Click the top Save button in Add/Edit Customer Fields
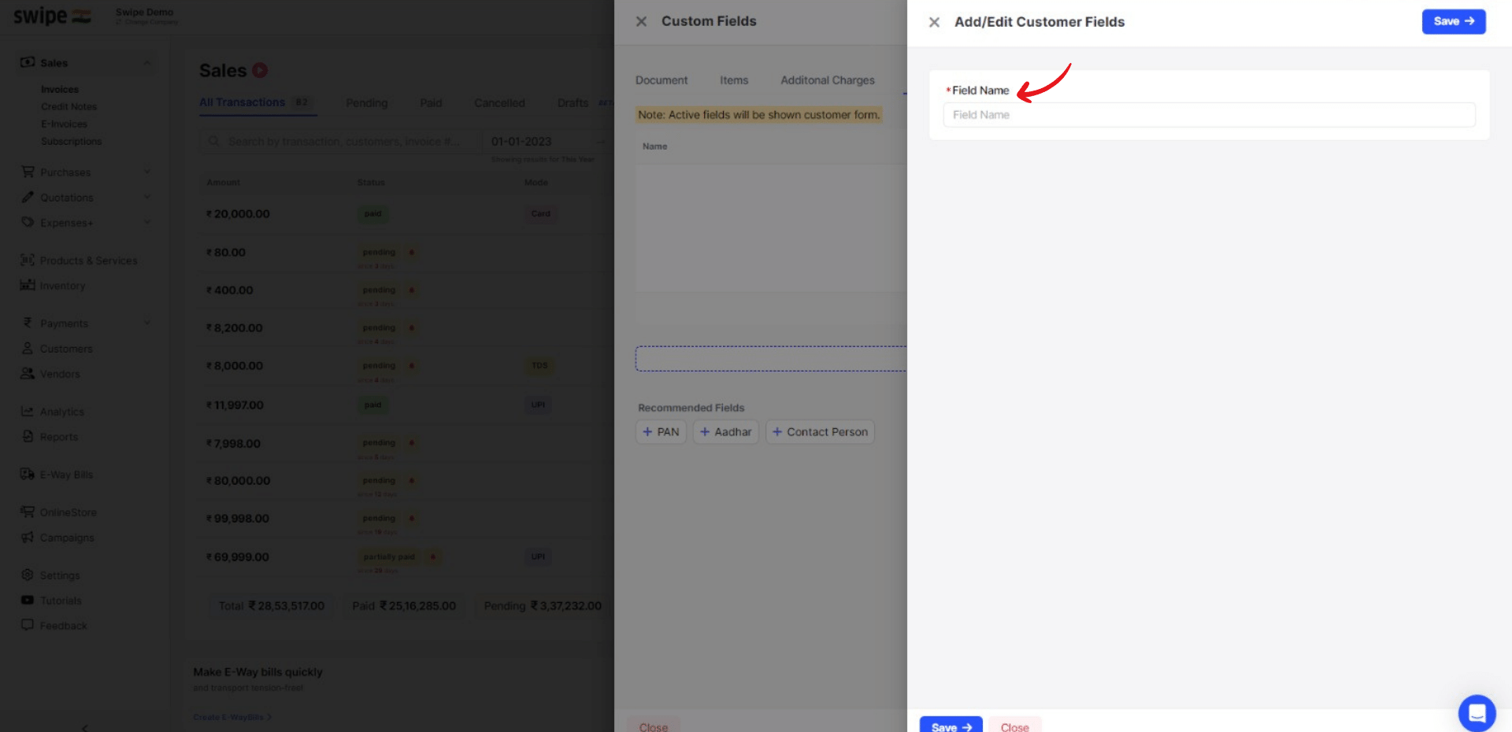Screen dimensions: 1512x732 pos(1454,21)
